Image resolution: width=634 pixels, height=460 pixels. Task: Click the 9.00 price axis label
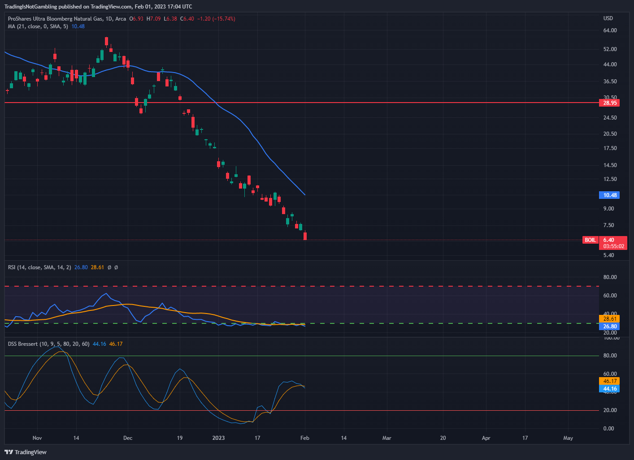(608, 209)
